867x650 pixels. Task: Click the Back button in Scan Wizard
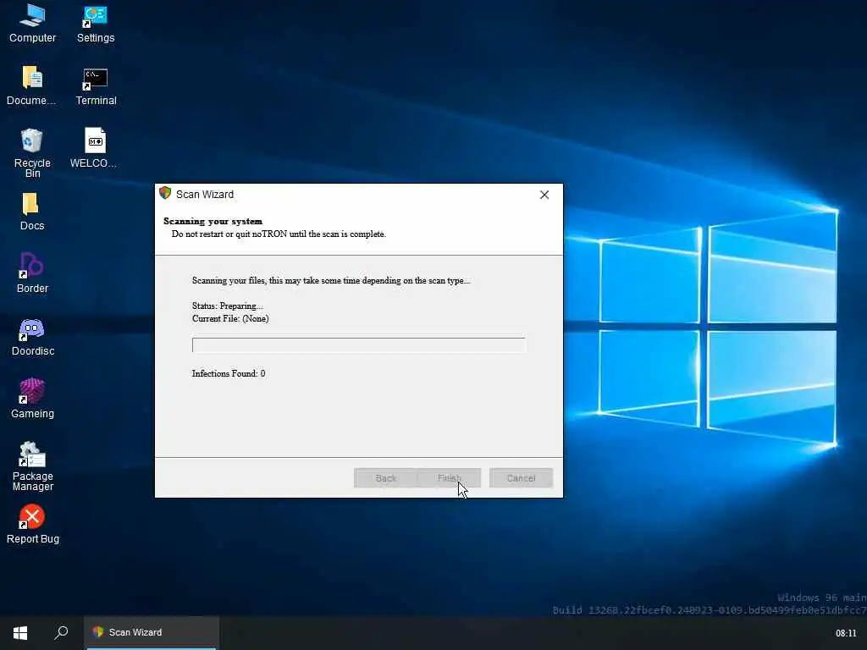click(386, 478)
